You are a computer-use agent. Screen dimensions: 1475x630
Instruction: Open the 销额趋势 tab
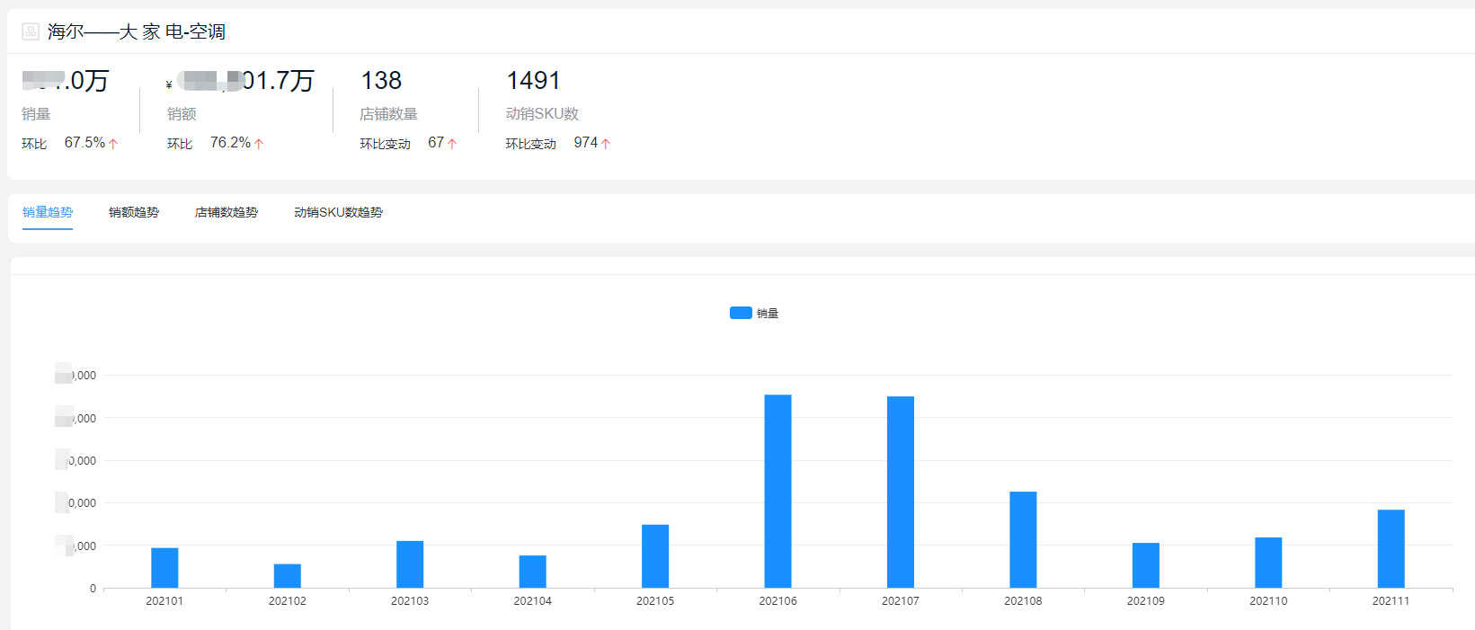(134, 212)
